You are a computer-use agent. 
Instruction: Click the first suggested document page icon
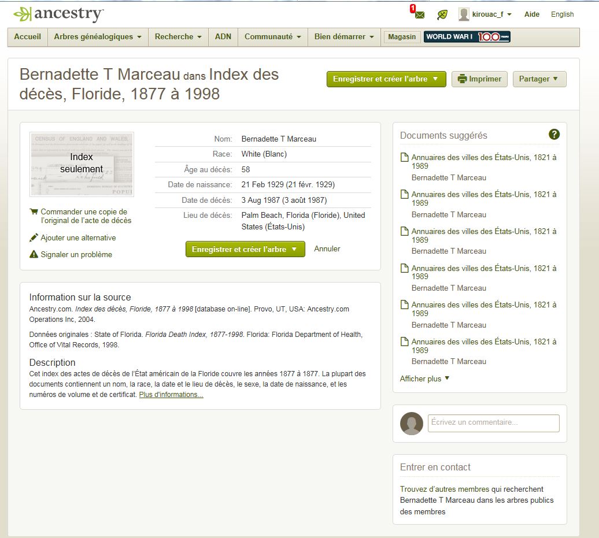(404, 157)
